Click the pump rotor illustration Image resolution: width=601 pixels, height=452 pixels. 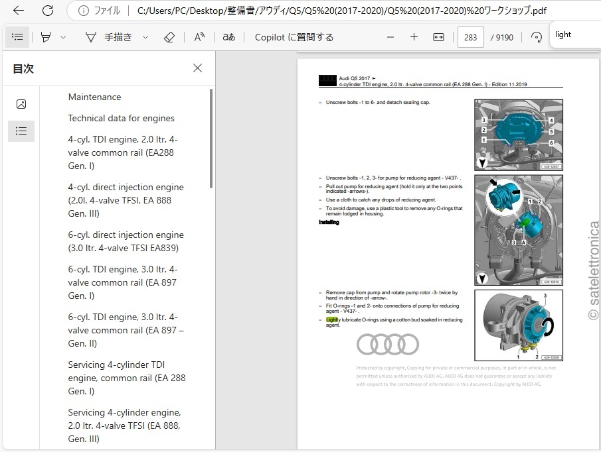tap(519, 325)
